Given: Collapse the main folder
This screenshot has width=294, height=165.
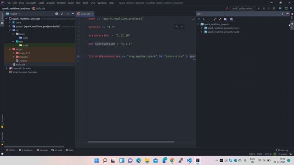Looking at the screenshot, I should 13,34.
